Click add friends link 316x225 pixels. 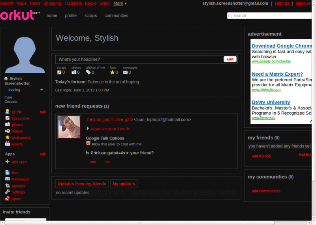pyautogui.click(x=261, y=156)
